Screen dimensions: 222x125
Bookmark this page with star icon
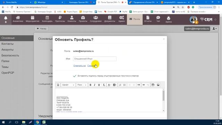click(183, 7)
